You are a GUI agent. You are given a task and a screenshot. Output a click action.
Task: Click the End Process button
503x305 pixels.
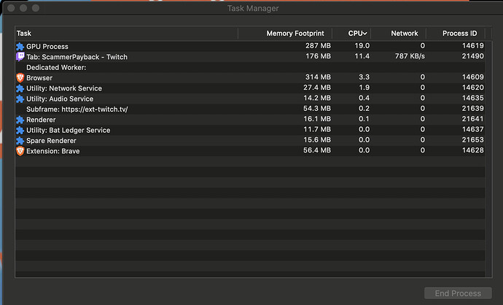click(458, 293)
